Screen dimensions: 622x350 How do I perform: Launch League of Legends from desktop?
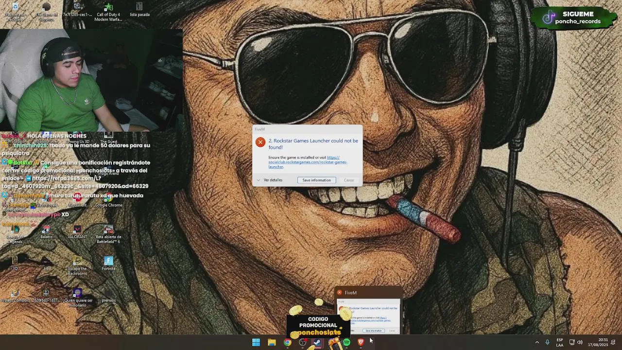[x=15, y=235]
